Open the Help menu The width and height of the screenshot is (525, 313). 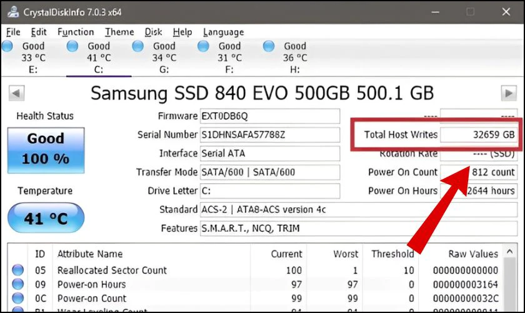click(x=182, y=32)
